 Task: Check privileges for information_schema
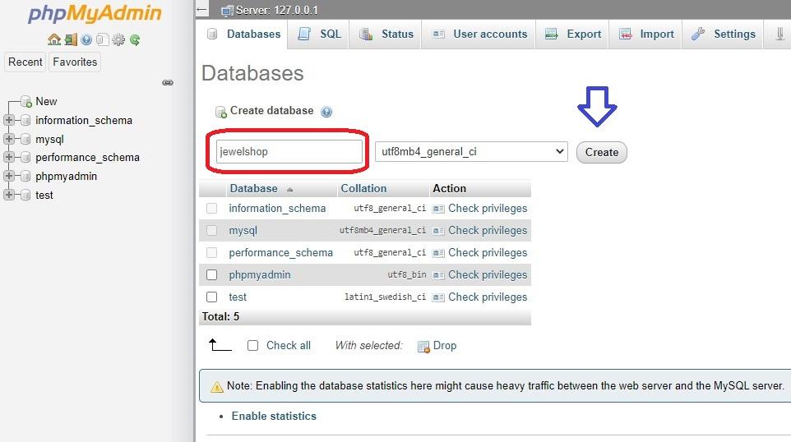(x=480, y=208)
